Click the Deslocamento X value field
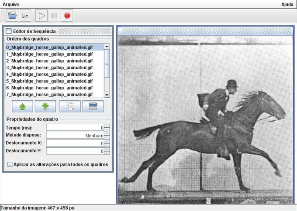Viewport: 297px width, 211px height. [x=75, y=143]
